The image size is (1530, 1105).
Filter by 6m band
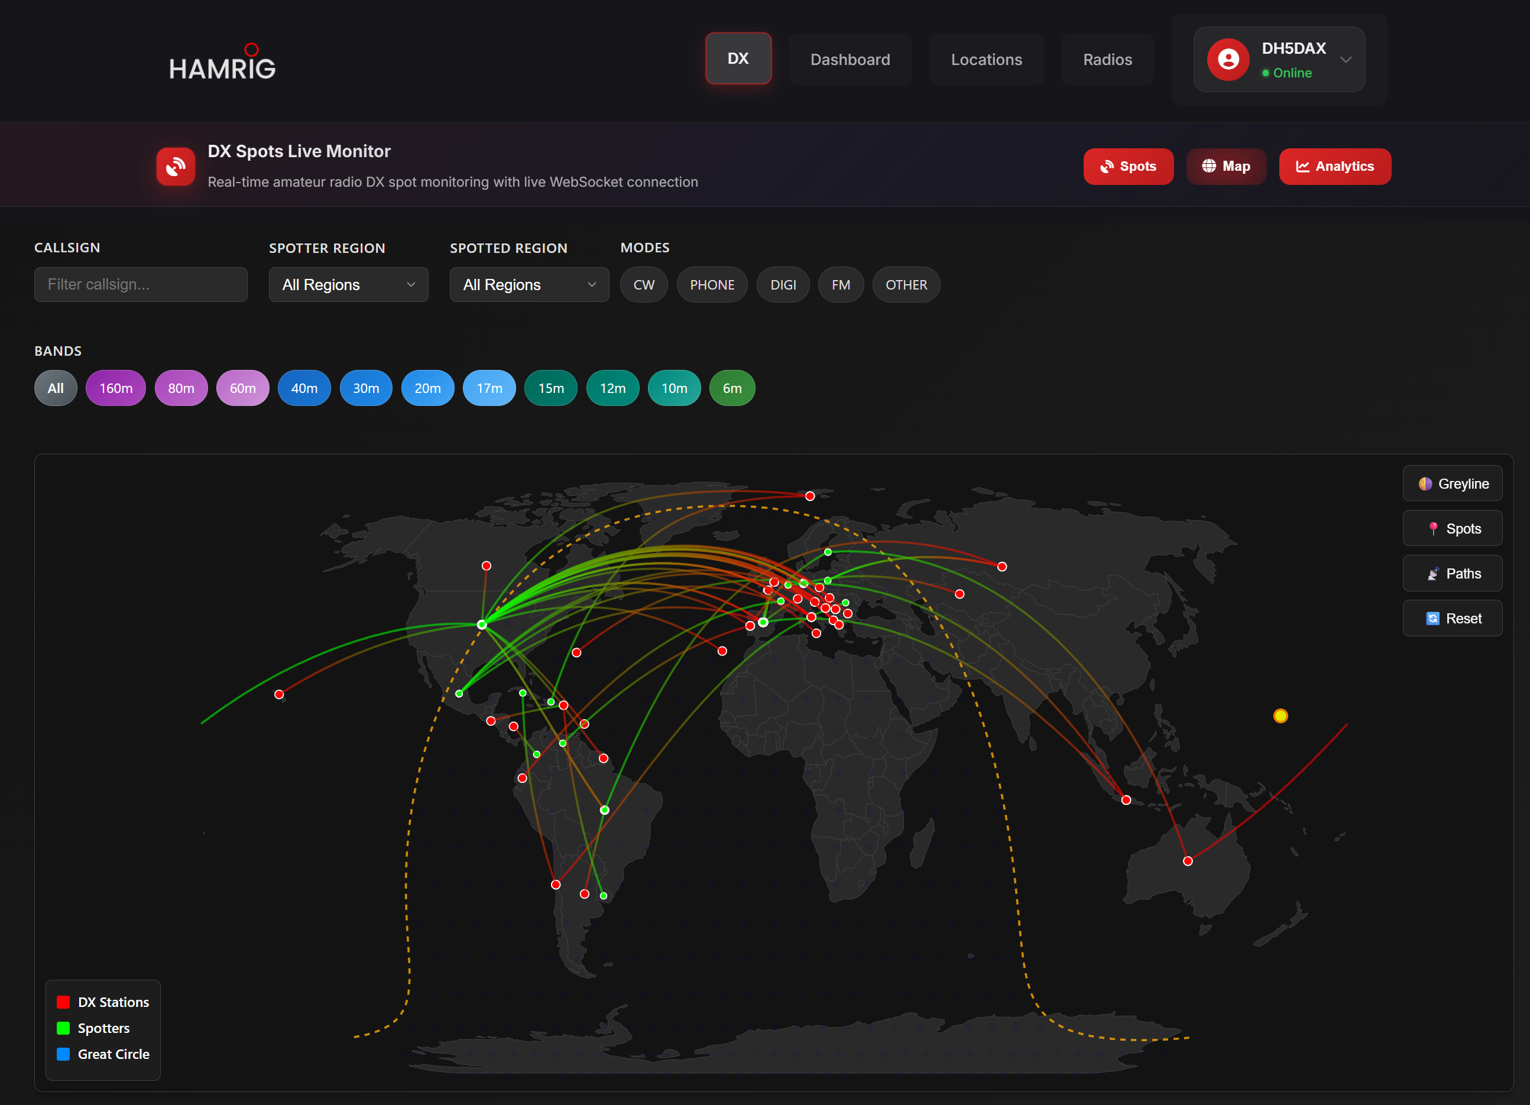[732, 388]
